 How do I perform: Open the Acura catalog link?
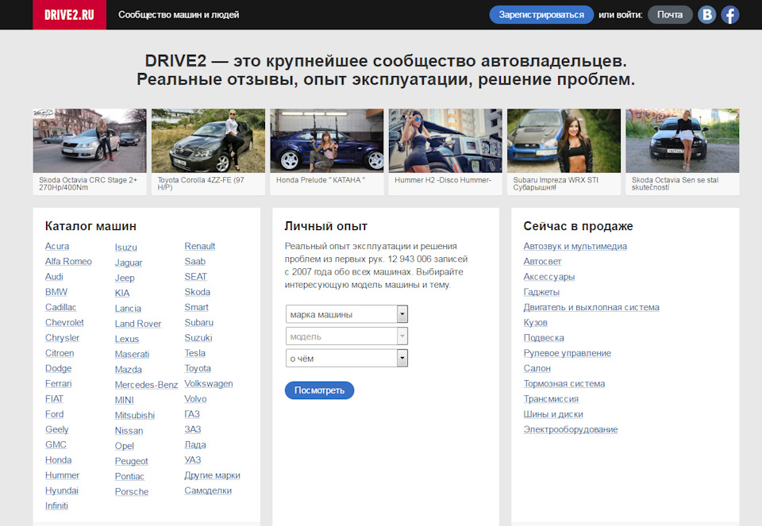pyautogui.click(x=57, y=246)
